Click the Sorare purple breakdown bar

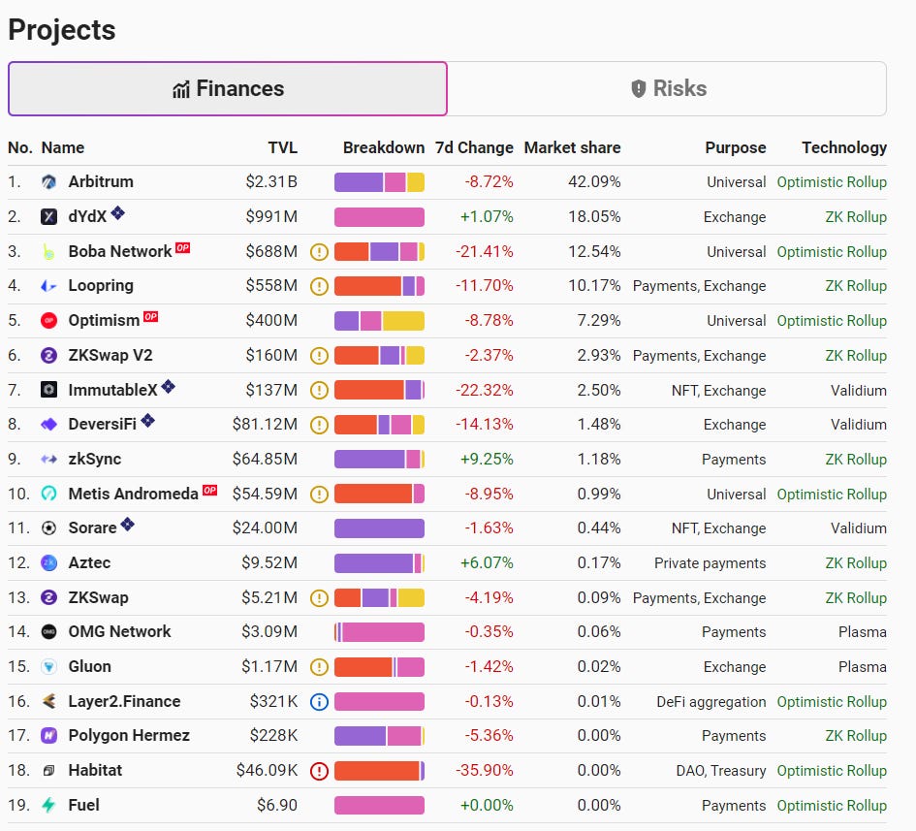(379, 528)
